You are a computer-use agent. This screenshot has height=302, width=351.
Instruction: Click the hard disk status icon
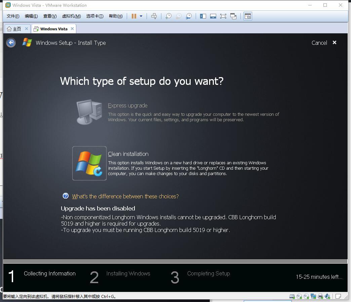(292, 296)
